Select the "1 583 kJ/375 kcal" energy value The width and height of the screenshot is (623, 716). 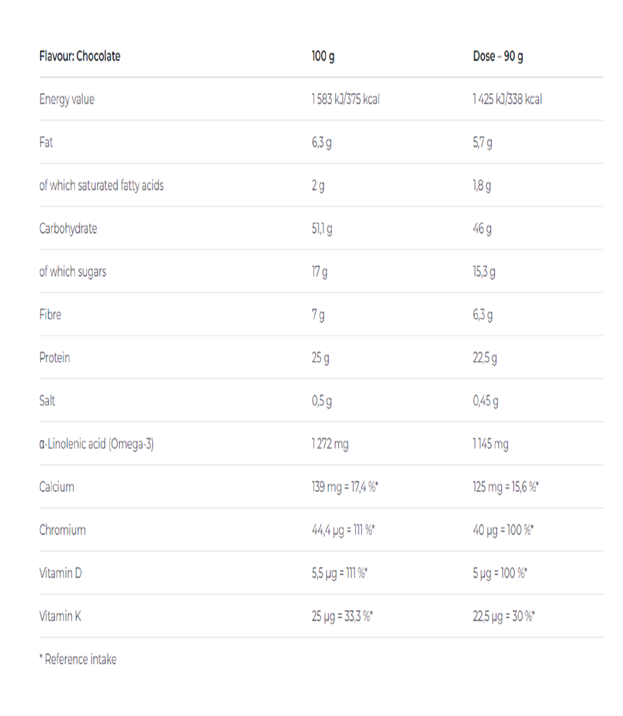point(345,100)
